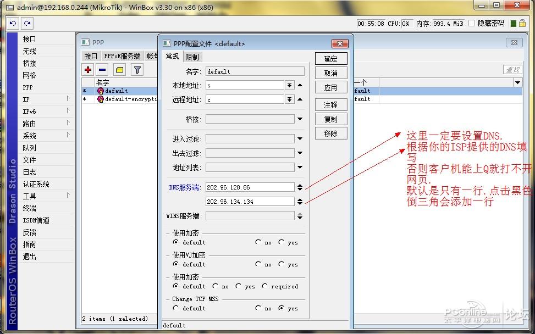This screenshot has height=334, width=535.
Task: Open the 接口 tab in PPP window
Action: [x=91, y=56]
